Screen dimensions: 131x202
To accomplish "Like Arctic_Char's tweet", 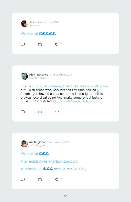I will tap(57, 179).
